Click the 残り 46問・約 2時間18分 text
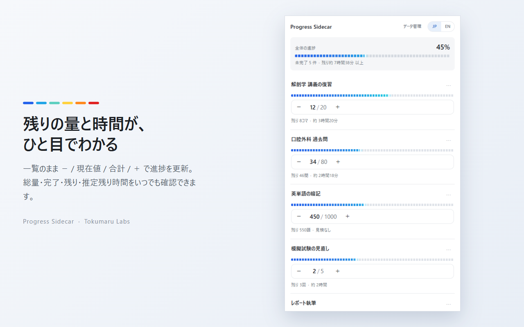 [314, 176]
